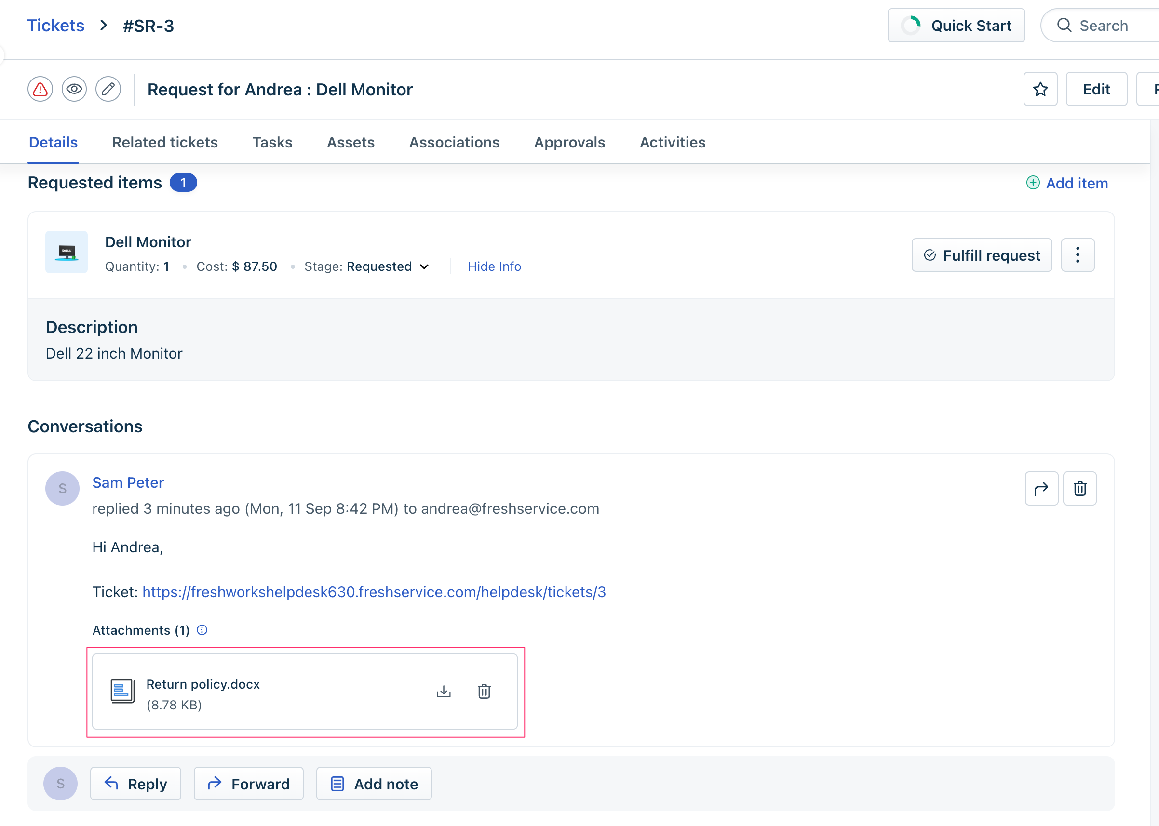Click the Return policy.docx document icon
Image resolution: width=1159 pixels, height=826 pixels.
coord(122,691)
